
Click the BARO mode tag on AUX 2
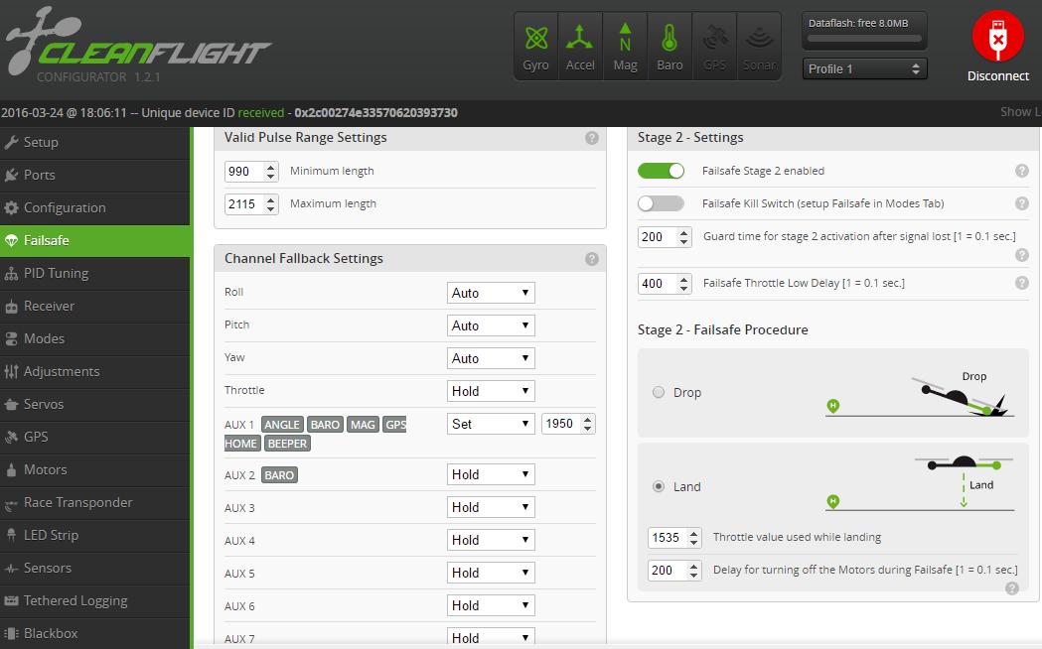[279, 475]
